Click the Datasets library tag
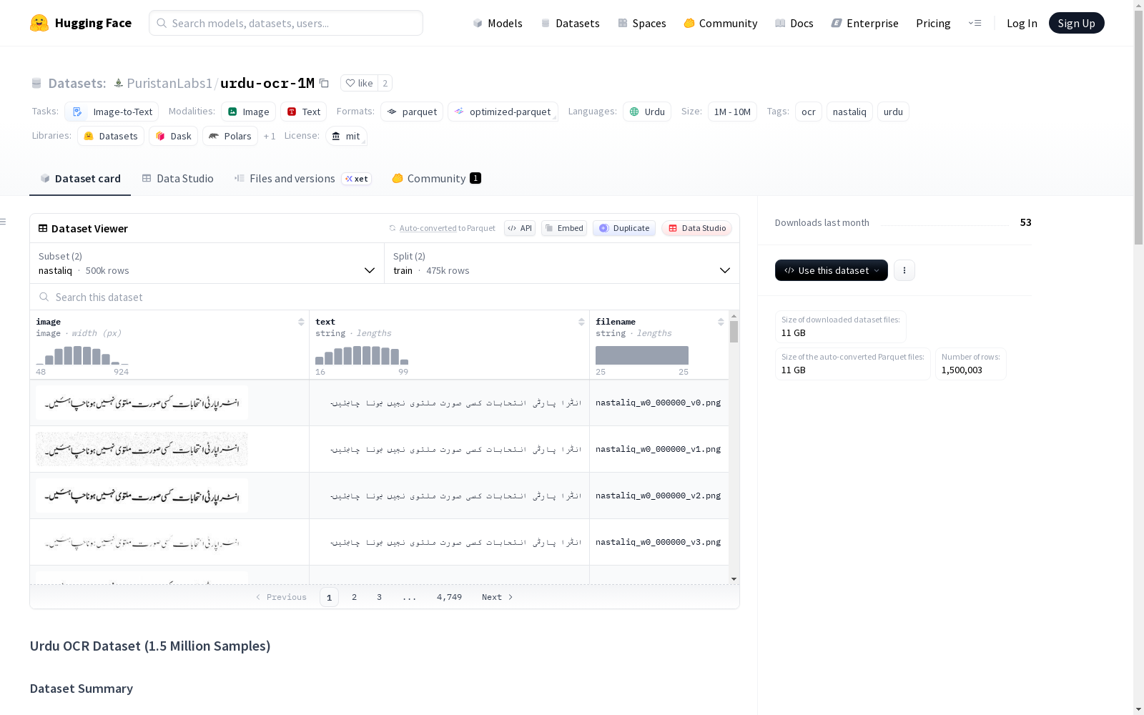Image resolution: width=1144 pixels, height=715 pixels. coord(111,136)
